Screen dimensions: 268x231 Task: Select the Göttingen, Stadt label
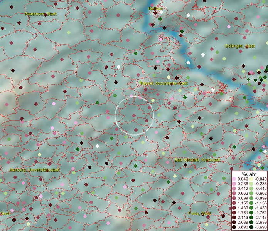240,46
